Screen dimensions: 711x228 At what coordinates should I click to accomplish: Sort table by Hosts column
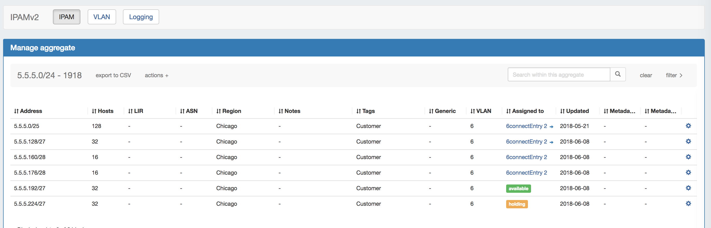coord(102,111)
